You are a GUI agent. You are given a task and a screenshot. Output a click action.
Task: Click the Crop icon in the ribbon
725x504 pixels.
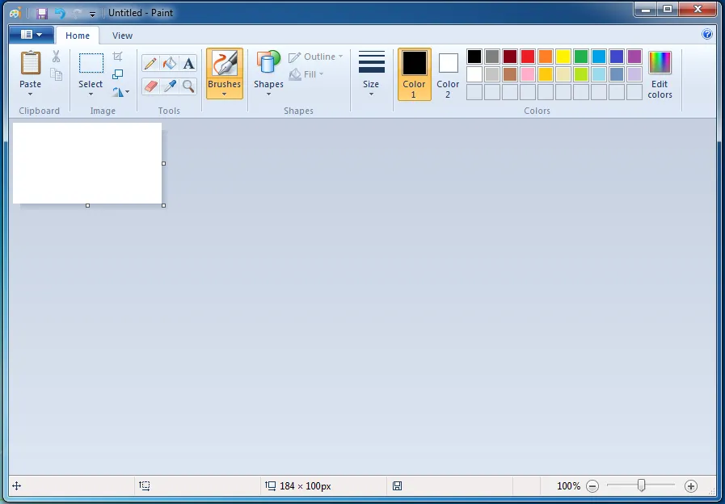(120, 57)
